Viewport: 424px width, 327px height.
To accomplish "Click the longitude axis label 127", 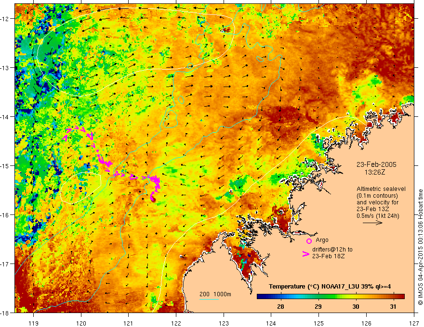I will click(414, 323).
